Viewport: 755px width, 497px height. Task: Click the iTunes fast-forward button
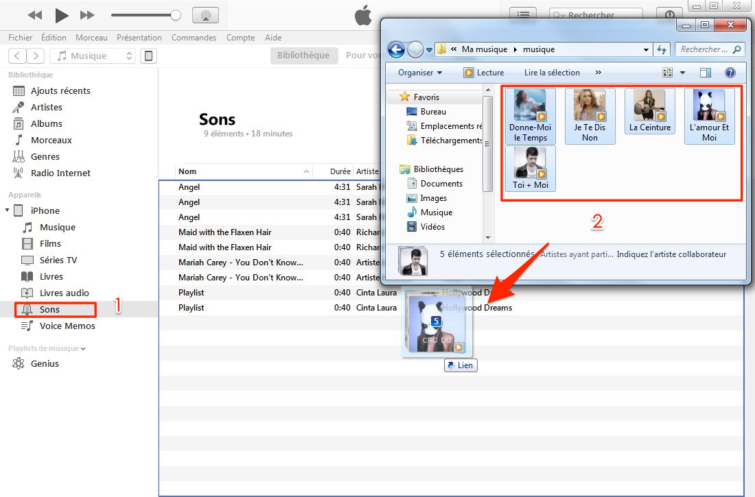click(x=87, y=15)
